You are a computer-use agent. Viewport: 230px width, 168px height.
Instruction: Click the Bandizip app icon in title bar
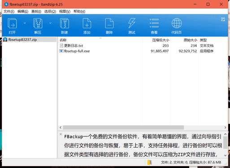tap(6, 4)
